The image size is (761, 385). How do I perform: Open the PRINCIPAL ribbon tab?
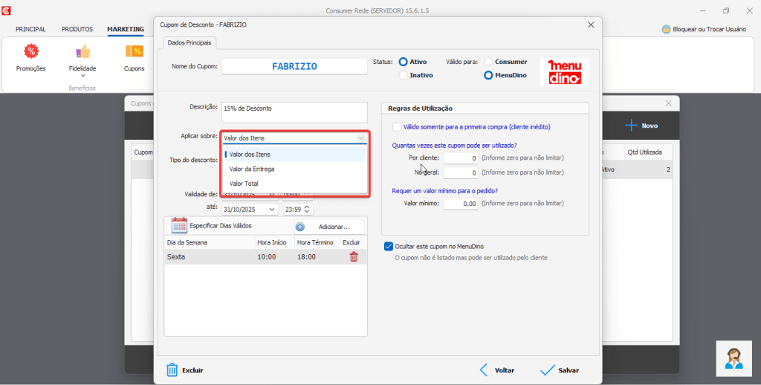point(30,30)
